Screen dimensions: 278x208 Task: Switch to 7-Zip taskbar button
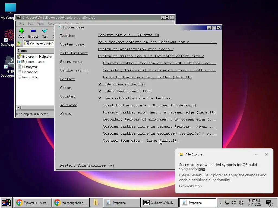[x=160, y=203]
